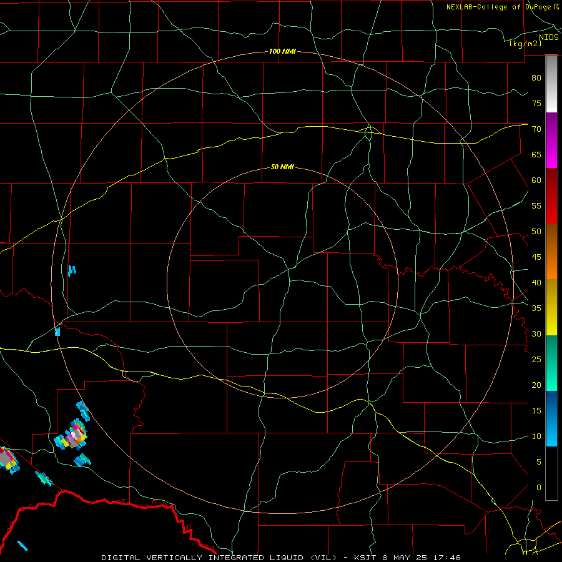Pick the black bottom segment of the color bar
This screenshot has width=562, height=562.
(551, 473)
